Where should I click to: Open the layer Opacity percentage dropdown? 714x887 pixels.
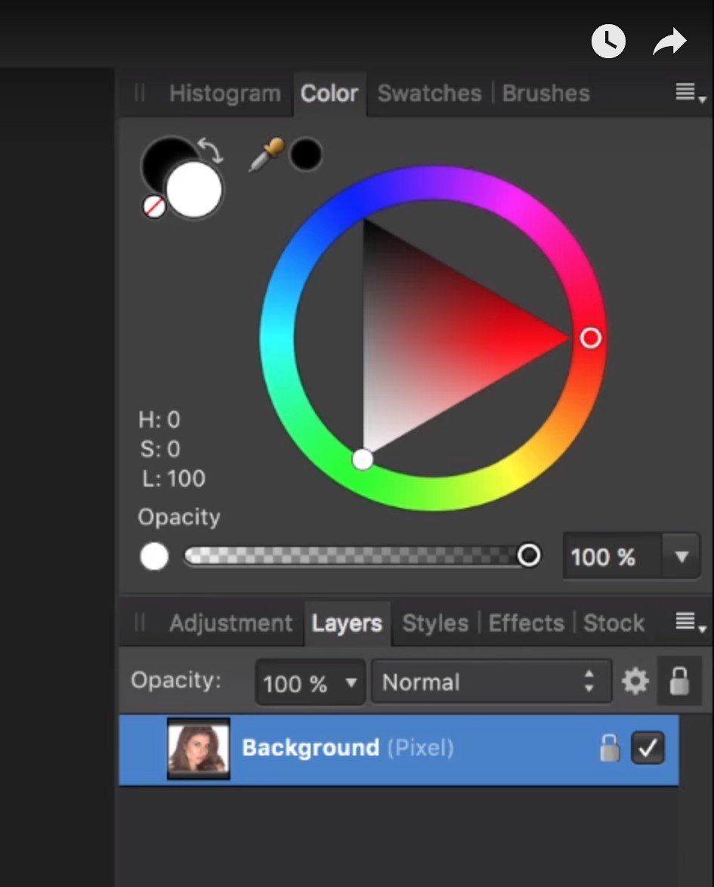[x=310, y=681]
